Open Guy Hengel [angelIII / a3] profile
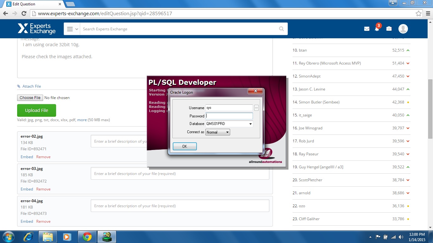This screenshot has width=433, height=243. point(321,167)
